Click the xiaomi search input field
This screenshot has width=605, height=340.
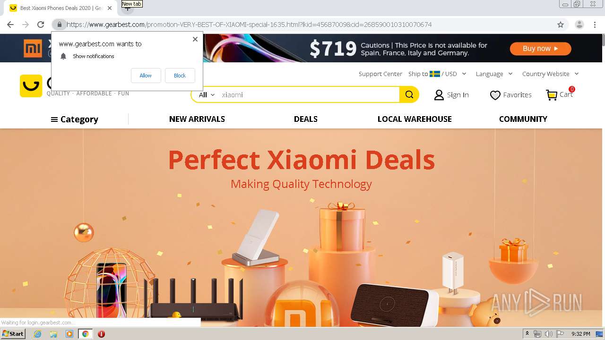coord(308,94)
